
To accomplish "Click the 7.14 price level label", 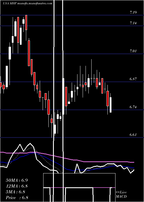I will click(x=133, y=23).
